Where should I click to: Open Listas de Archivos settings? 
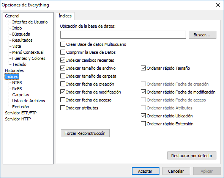point(28,101)
